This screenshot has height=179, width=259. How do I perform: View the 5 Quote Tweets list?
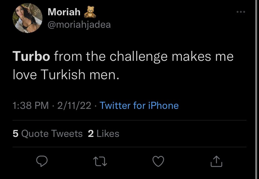pos(48,133)
